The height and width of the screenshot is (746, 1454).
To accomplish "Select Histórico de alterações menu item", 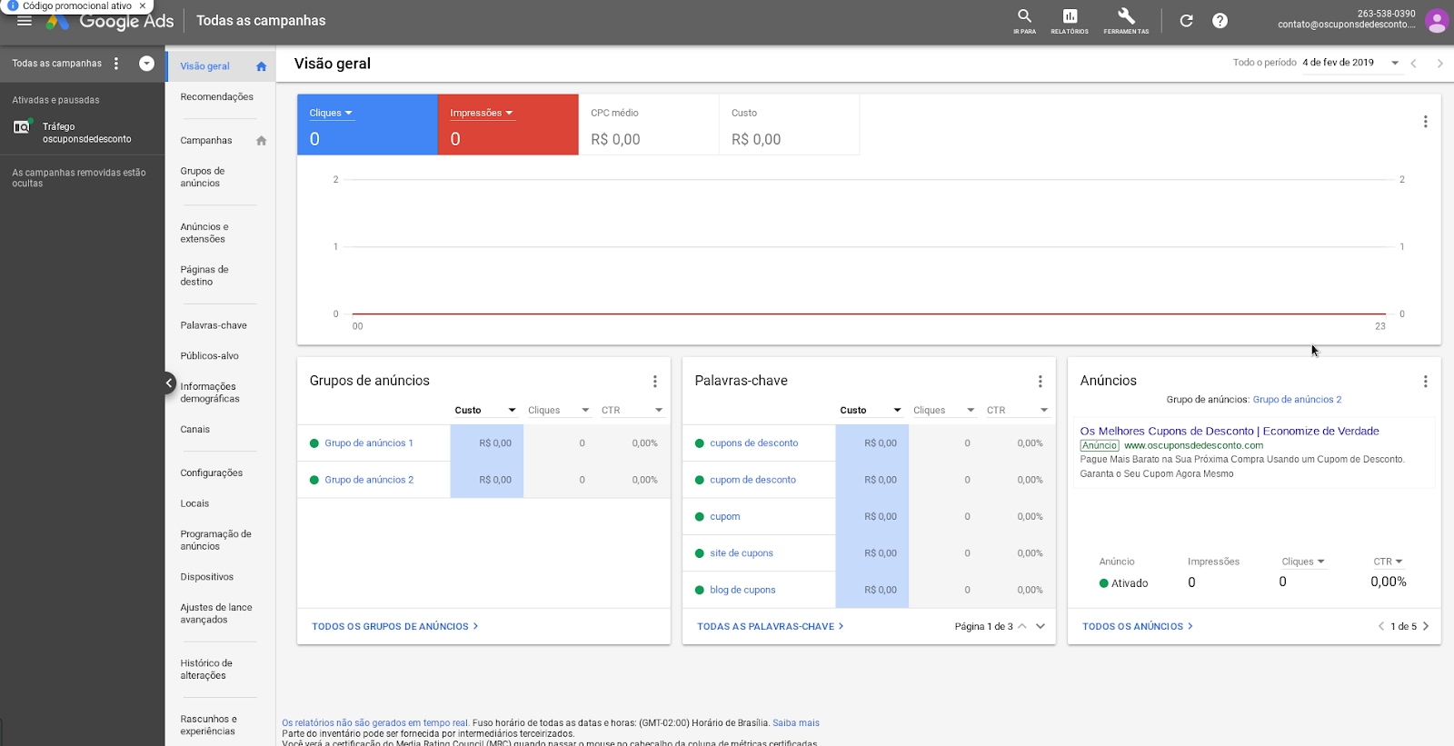I will pos(206,670).
